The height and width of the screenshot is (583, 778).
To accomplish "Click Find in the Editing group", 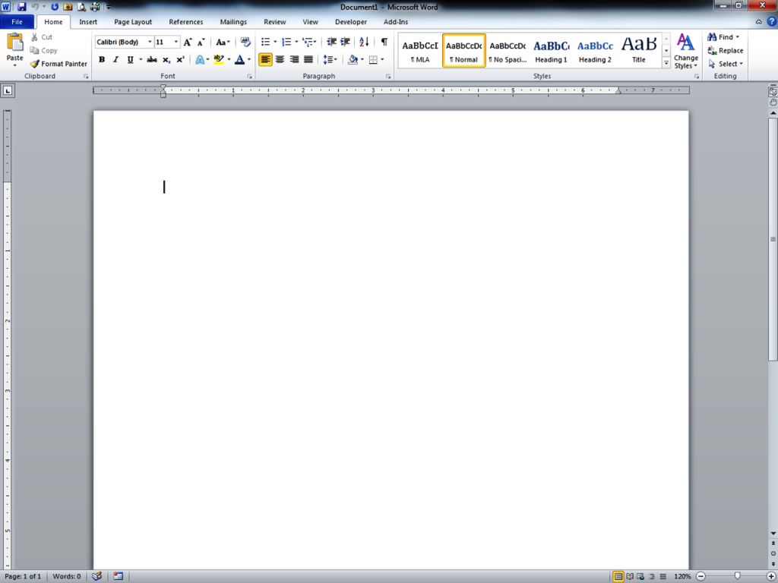I will [723, 36].
